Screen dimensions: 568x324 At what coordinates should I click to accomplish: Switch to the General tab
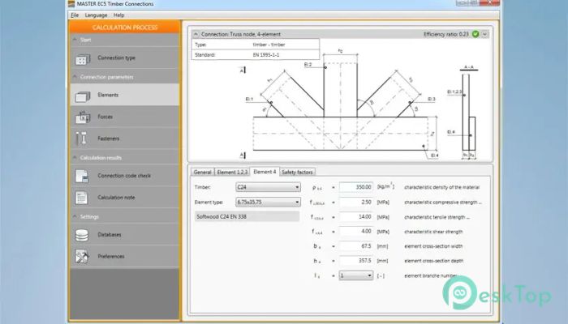coord(203,172)
